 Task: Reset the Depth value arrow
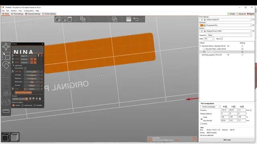pos(12,62)
